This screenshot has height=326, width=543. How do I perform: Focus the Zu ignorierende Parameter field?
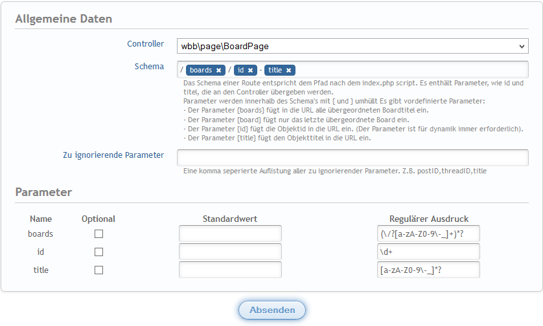pyautogui.click(x=352, y=158)
